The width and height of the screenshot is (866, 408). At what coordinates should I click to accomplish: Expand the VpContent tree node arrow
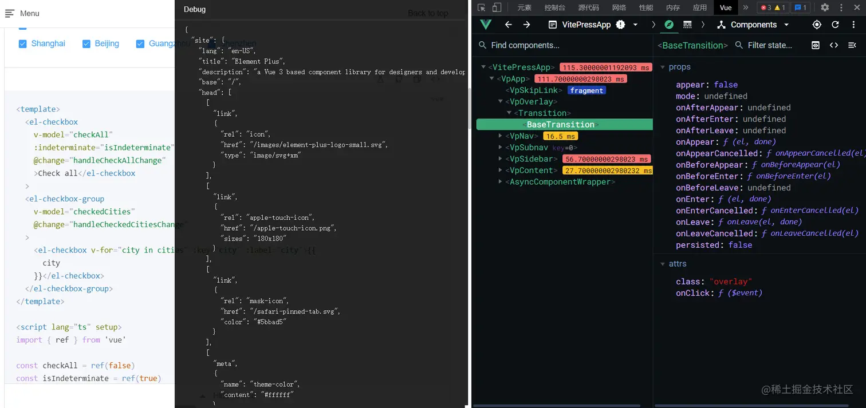click(x=500, y=171)
